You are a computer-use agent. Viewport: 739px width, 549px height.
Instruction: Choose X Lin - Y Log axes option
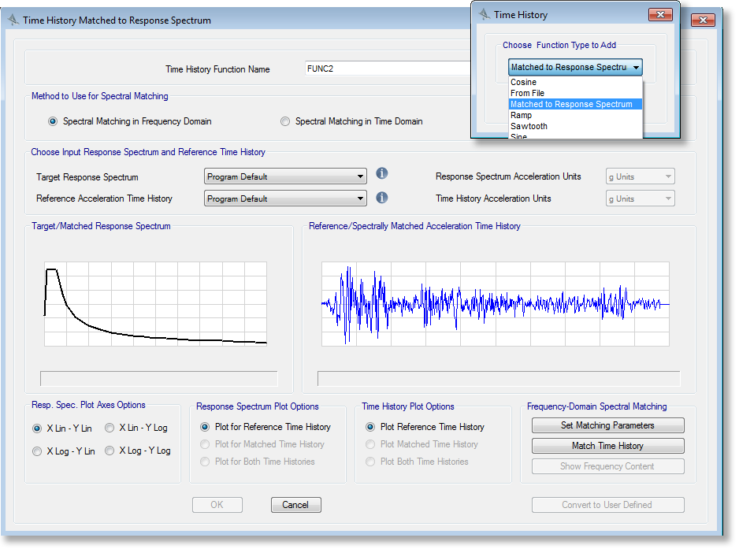pyautogui.click(x=110, y=428)
